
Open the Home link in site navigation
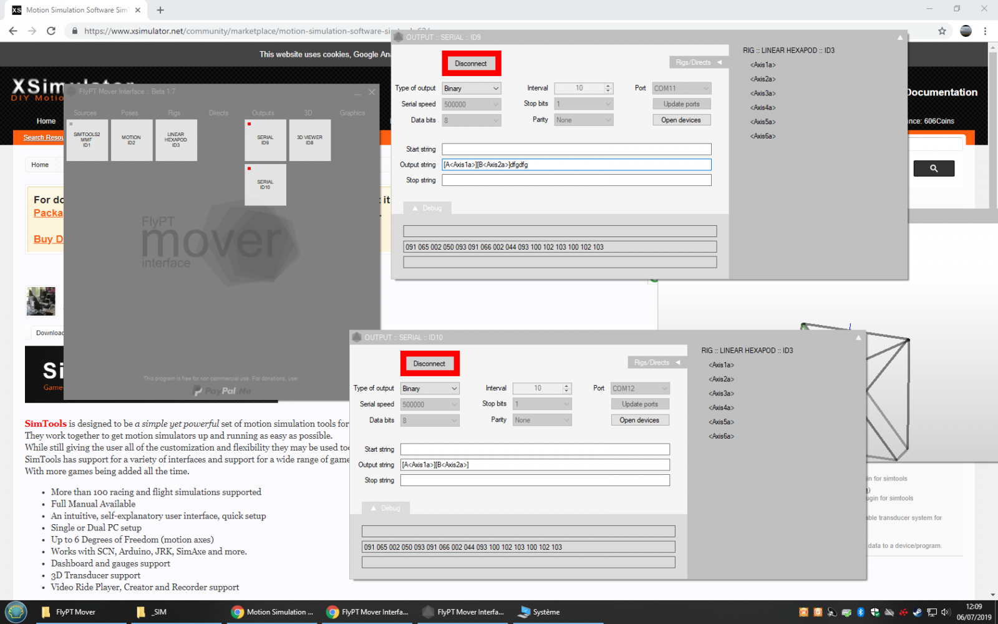[x=46, y=121]
